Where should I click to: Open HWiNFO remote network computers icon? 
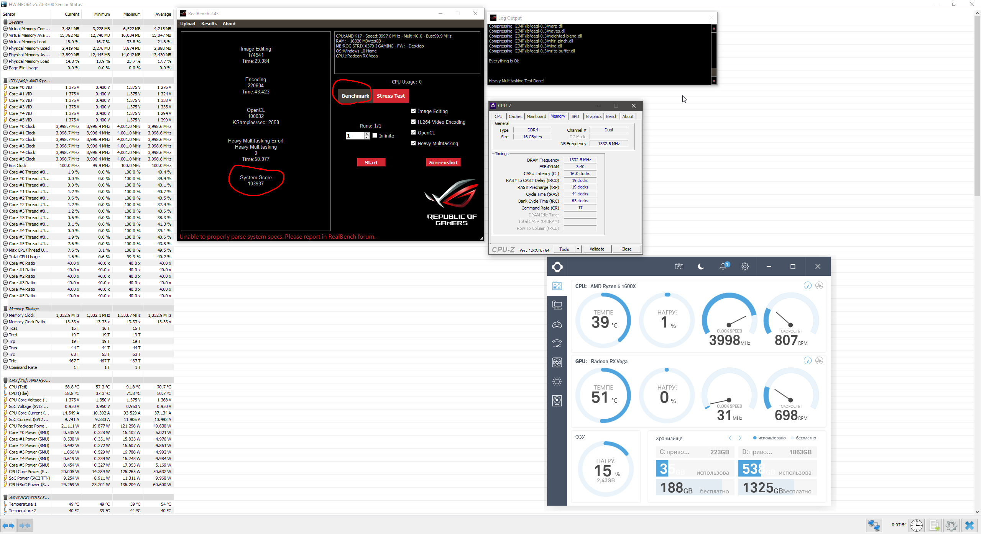(874, 525)
